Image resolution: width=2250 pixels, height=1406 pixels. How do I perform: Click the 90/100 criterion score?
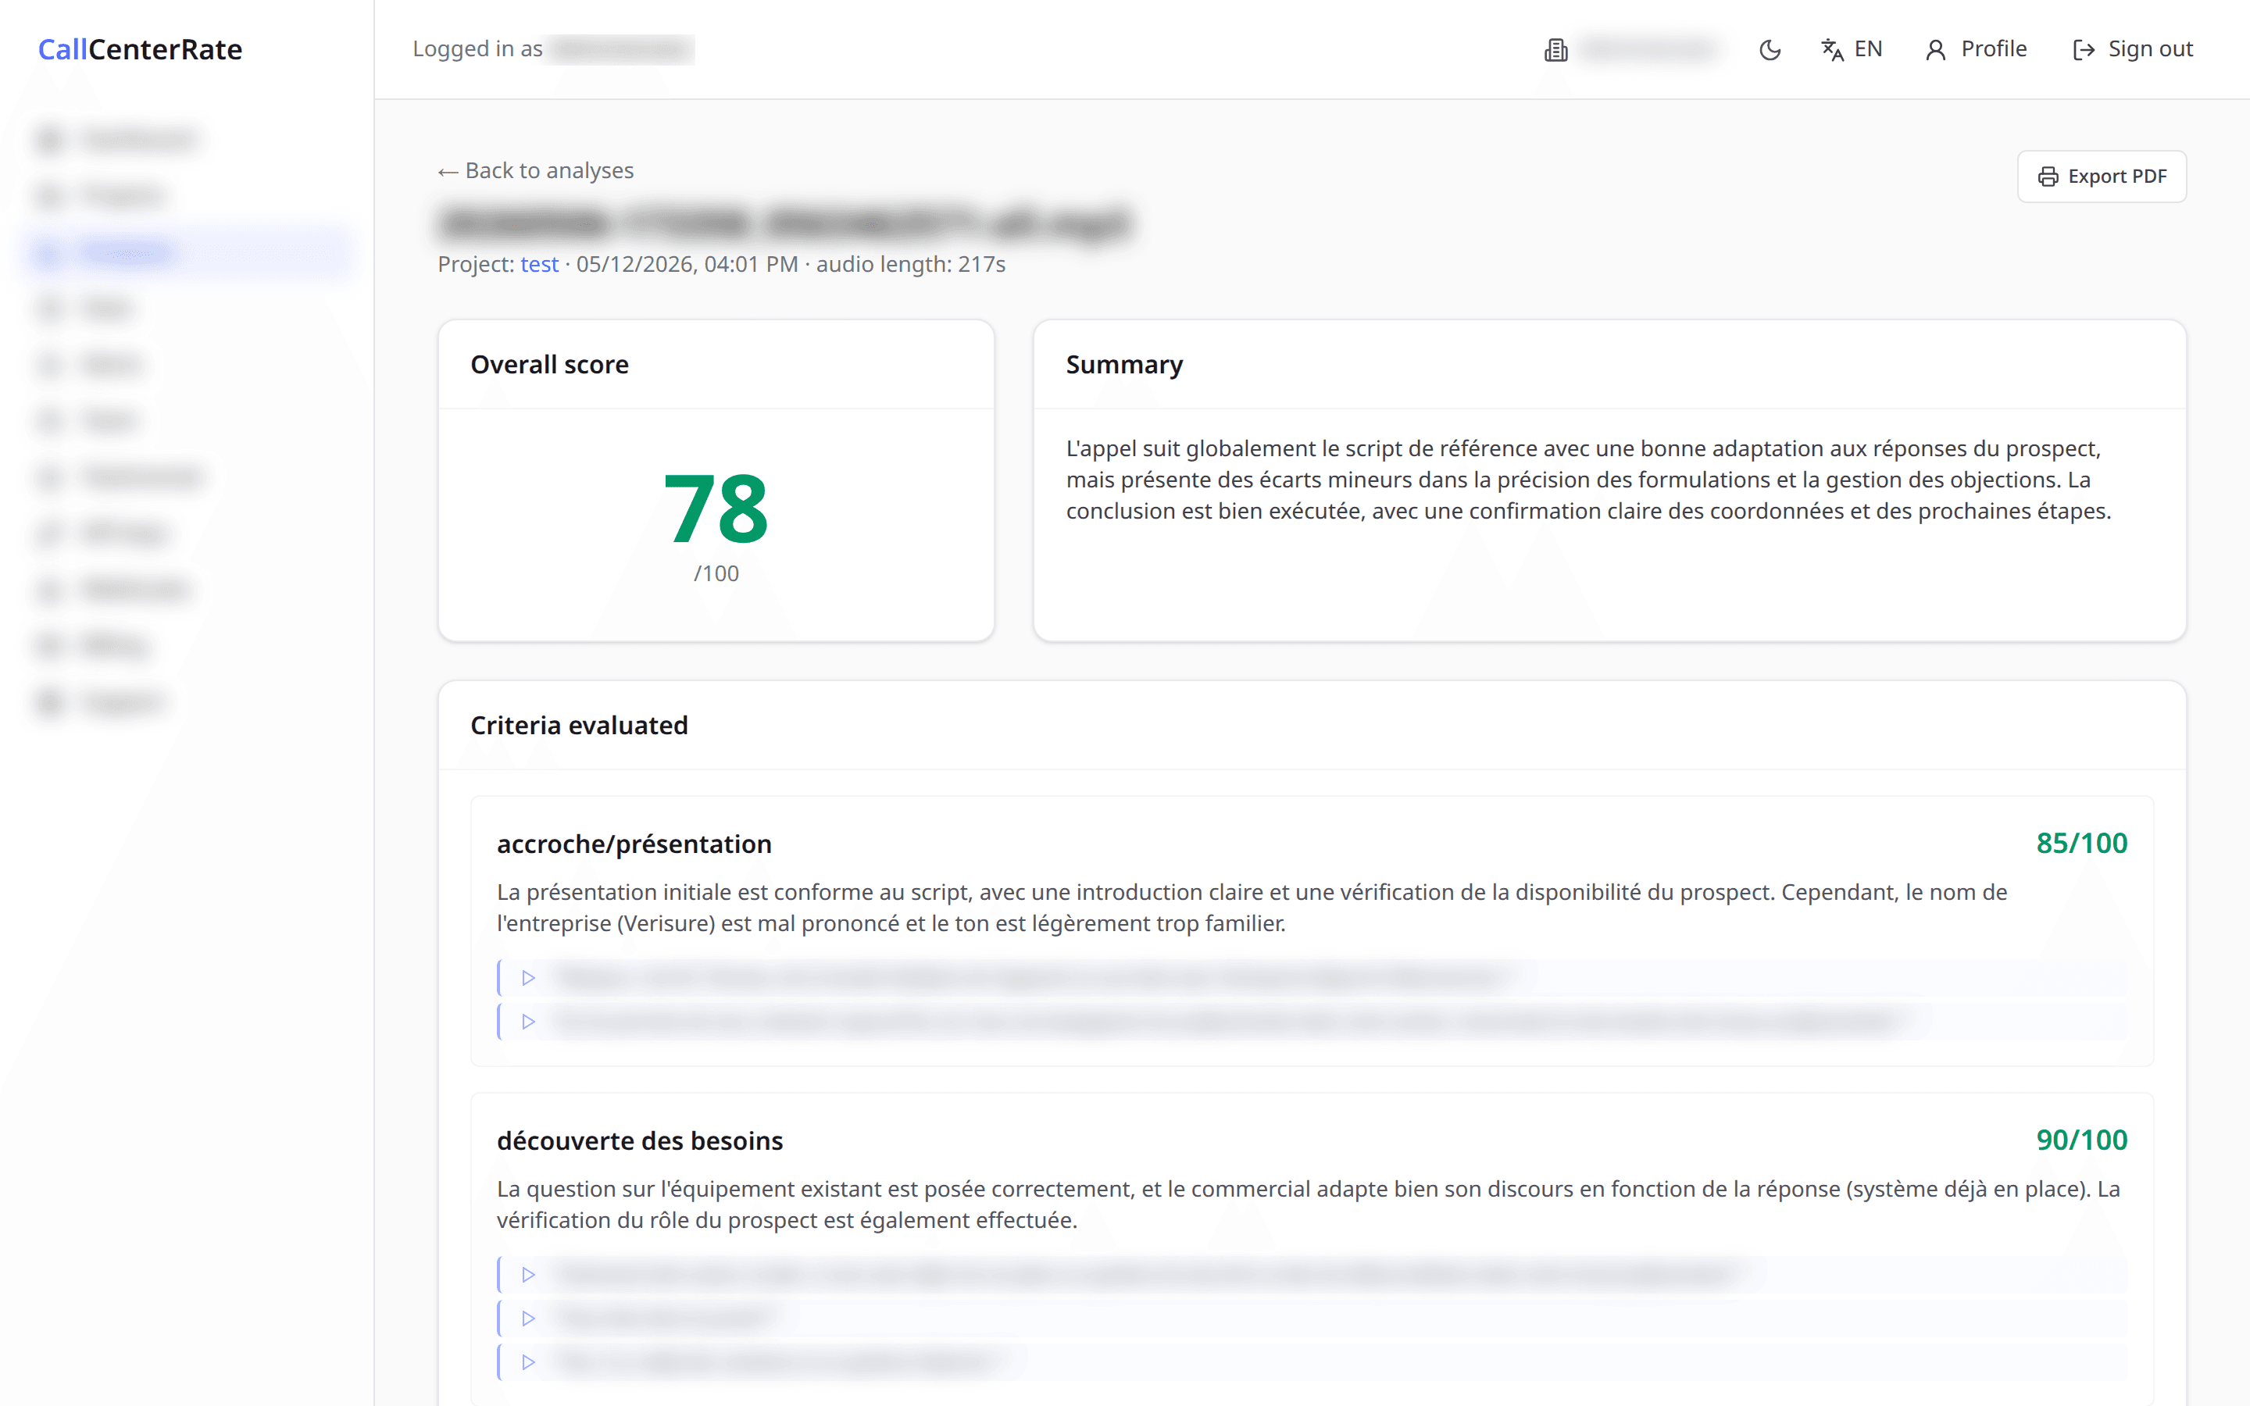pos(2082,1140)
